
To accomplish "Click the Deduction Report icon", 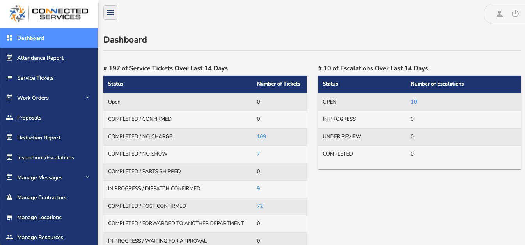I will [10, 138].
